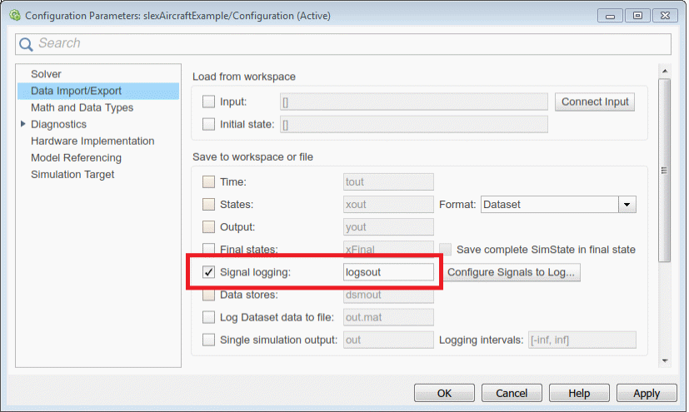
Task: Maximize the Configuration Parameters window
Action: pyautogui.click(x=637, y=16)
